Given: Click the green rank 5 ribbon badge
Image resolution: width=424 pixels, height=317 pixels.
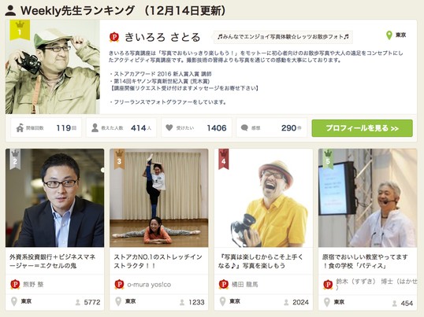Looking at the screenshot, I should (328, 159).
